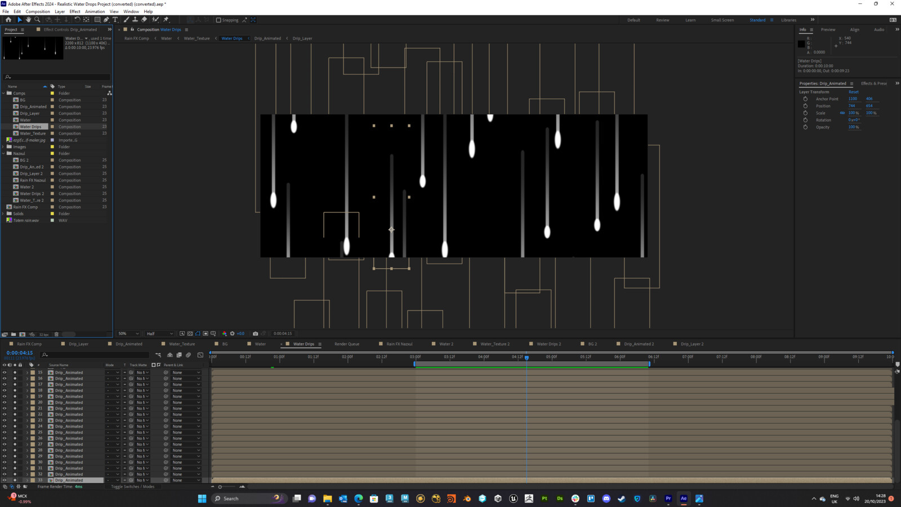Click the color swatch in the Info panel
This screenshot has width=901, height=507.
coord(801,44)
